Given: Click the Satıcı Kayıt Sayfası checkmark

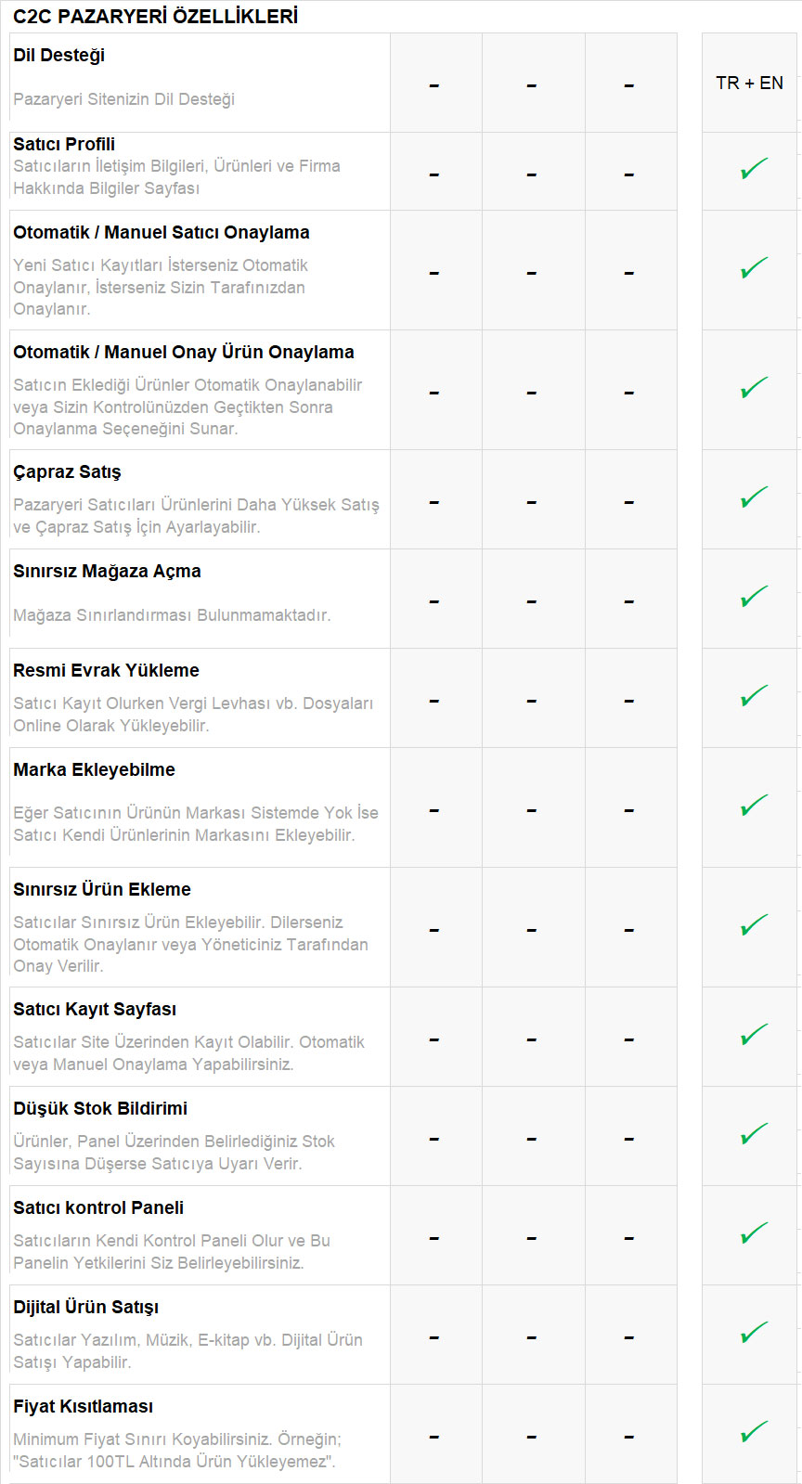Looking at the screenshot, I should coord(753,1035).
